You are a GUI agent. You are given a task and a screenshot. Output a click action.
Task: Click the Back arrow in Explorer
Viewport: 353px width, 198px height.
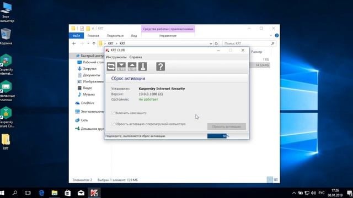pos(74,43)
